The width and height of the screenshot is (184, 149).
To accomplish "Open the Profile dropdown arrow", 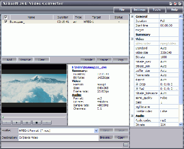I will click(96, 131).
